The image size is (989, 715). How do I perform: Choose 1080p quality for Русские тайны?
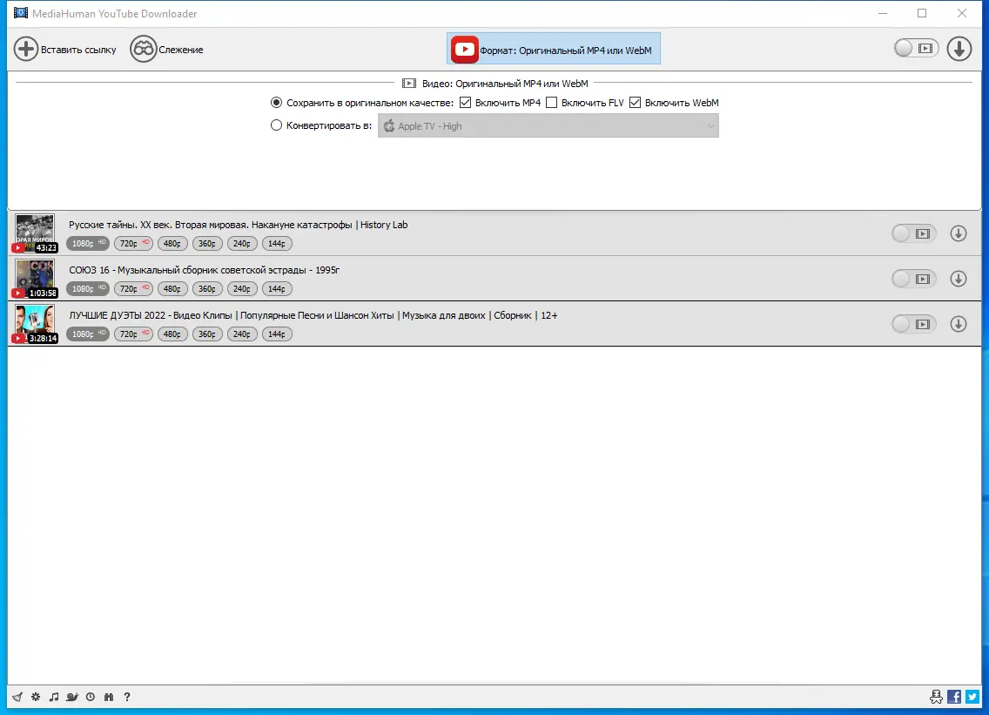pos(88,244)
